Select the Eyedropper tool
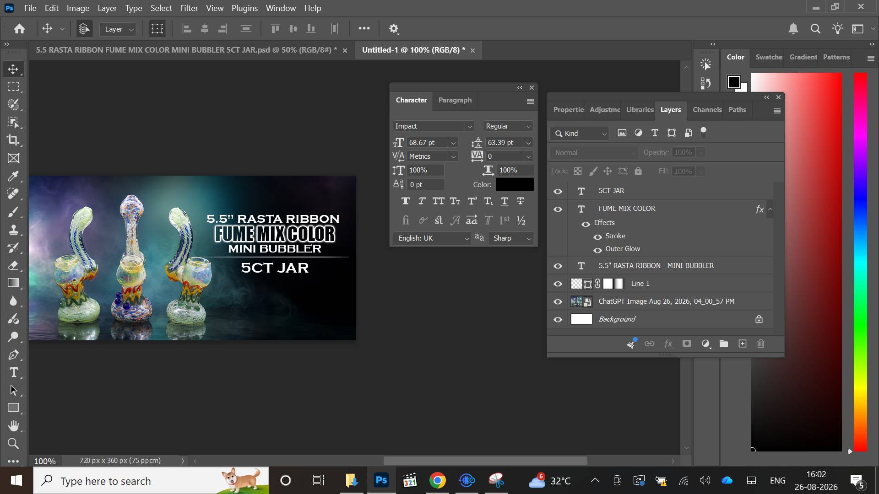The image size is (879, 494). tap(13, 176)
